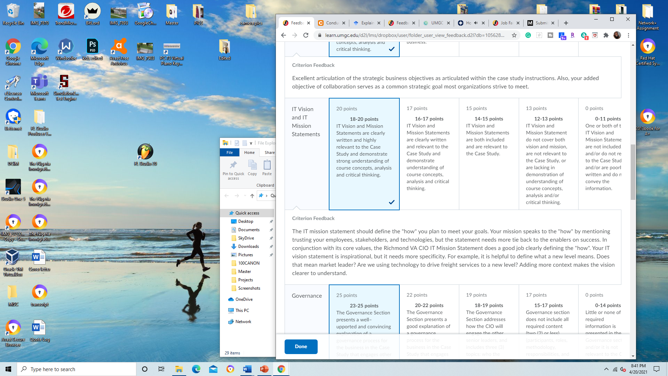668x376 pixels.
Task: Open Mail app from taskbar
Action: click(x=213, y=369)
